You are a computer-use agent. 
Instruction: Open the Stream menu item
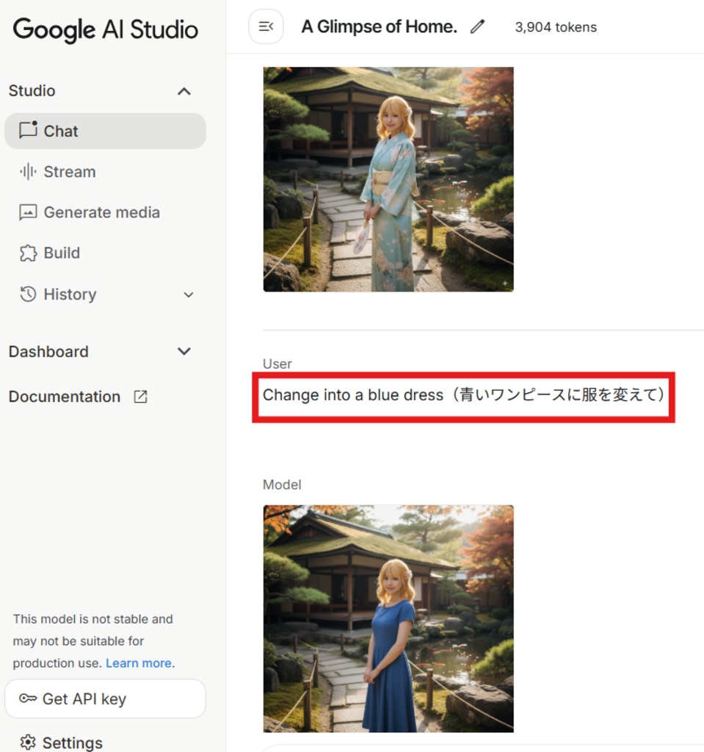pos(105,172)
